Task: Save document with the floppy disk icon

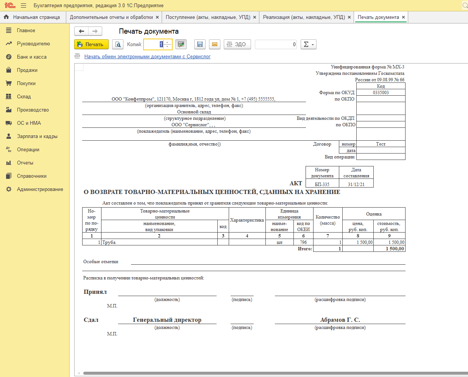Action: coord(200,44)
